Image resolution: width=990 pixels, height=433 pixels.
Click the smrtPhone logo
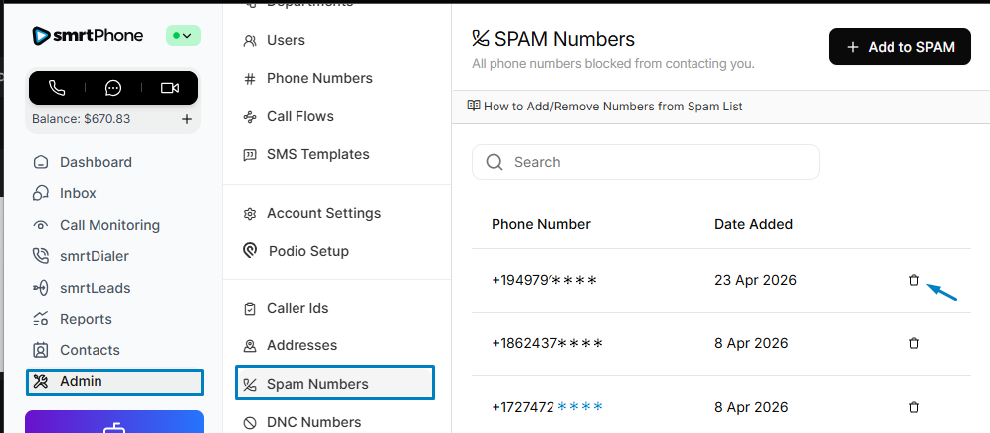click(88, 36)
